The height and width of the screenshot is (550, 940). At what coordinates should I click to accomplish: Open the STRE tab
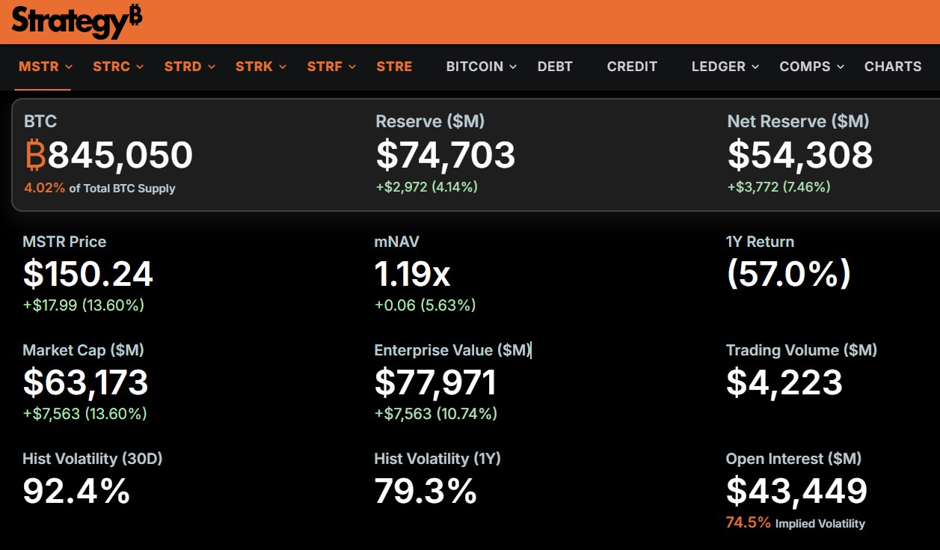click(x=395, y=67)
